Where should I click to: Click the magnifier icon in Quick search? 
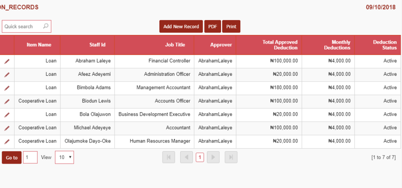coord(46,26)
